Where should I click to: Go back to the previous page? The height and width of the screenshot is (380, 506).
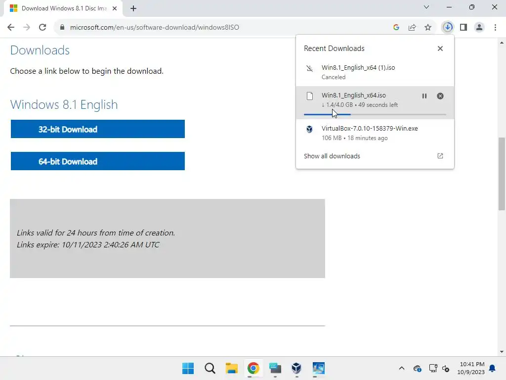[x=11, y=27]
